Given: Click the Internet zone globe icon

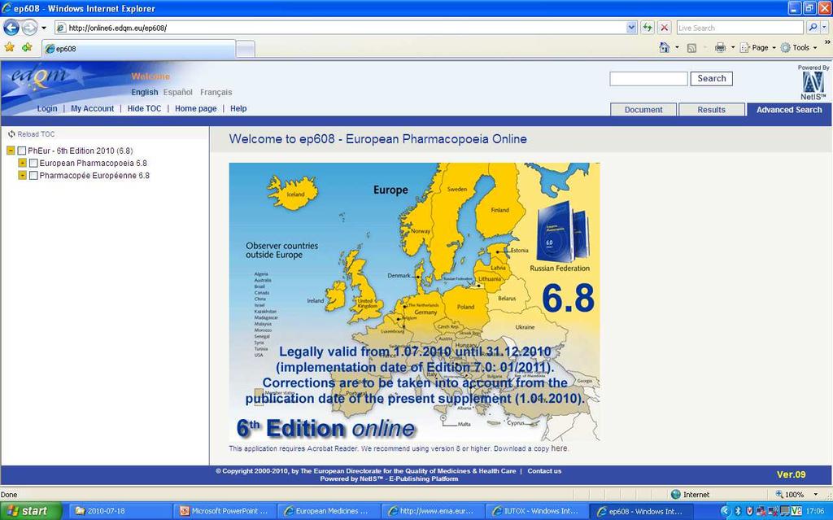Looking at the screenshot, I should (676, 495).
